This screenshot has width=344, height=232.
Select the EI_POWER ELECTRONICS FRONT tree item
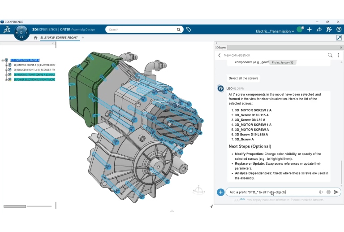click(34, 79)
